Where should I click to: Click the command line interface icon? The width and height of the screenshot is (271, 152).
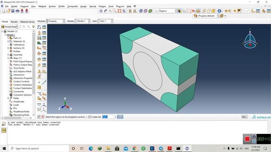pyautogui.click(x=4, y=130)
